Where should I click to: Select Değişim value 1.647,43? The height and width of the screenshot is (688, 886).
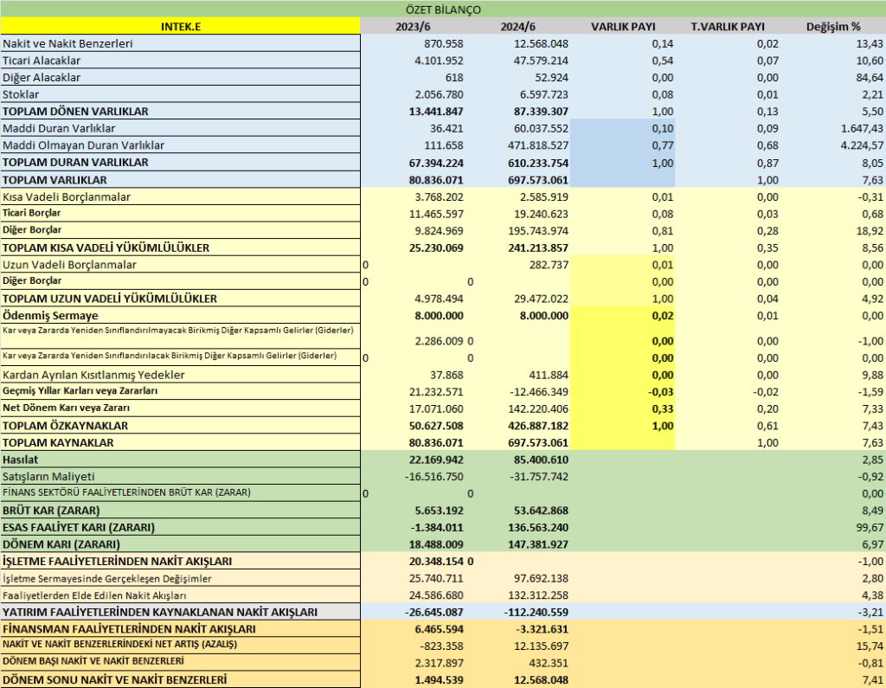pyautogui.click(x=862, y=128)
